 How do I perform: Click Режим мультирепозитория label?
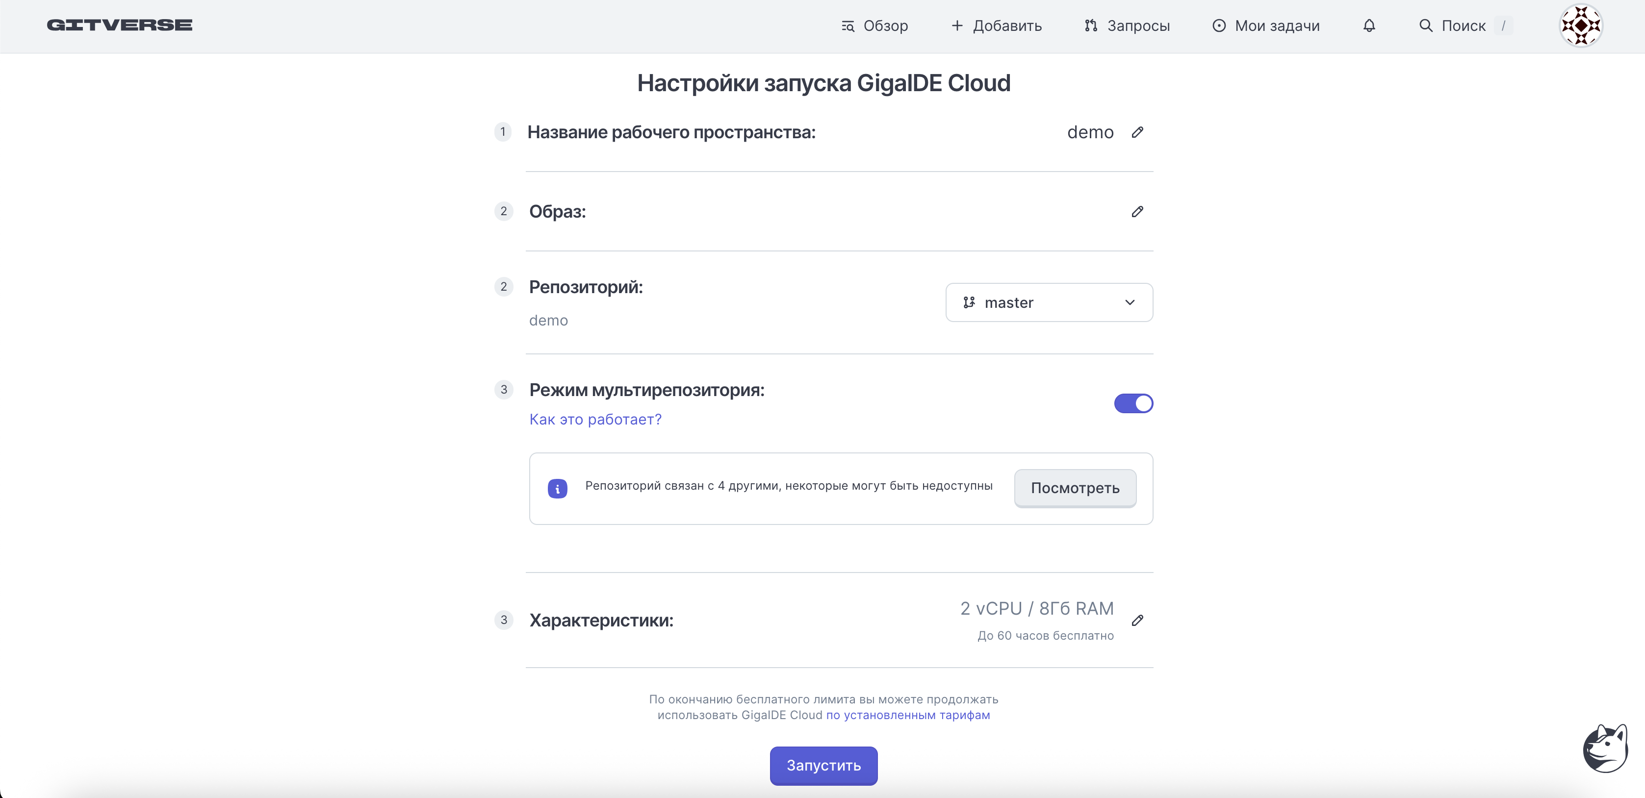[647, 390]
